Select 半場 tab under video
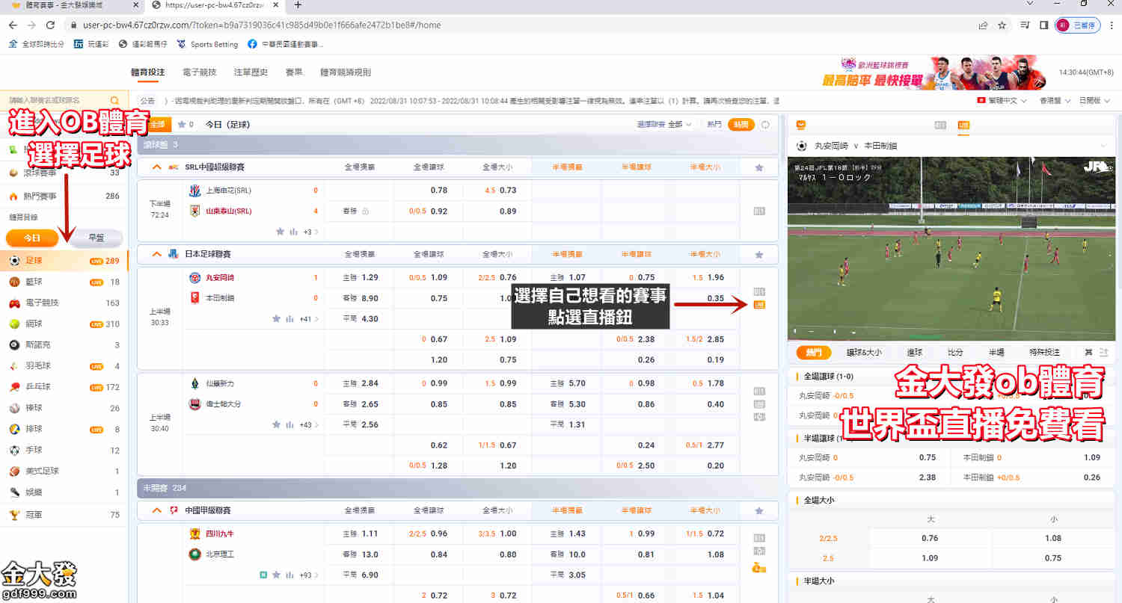Image resolution: width=1122 pixels, height=603 pixels. pyautogui.click(x=996, y=352)
